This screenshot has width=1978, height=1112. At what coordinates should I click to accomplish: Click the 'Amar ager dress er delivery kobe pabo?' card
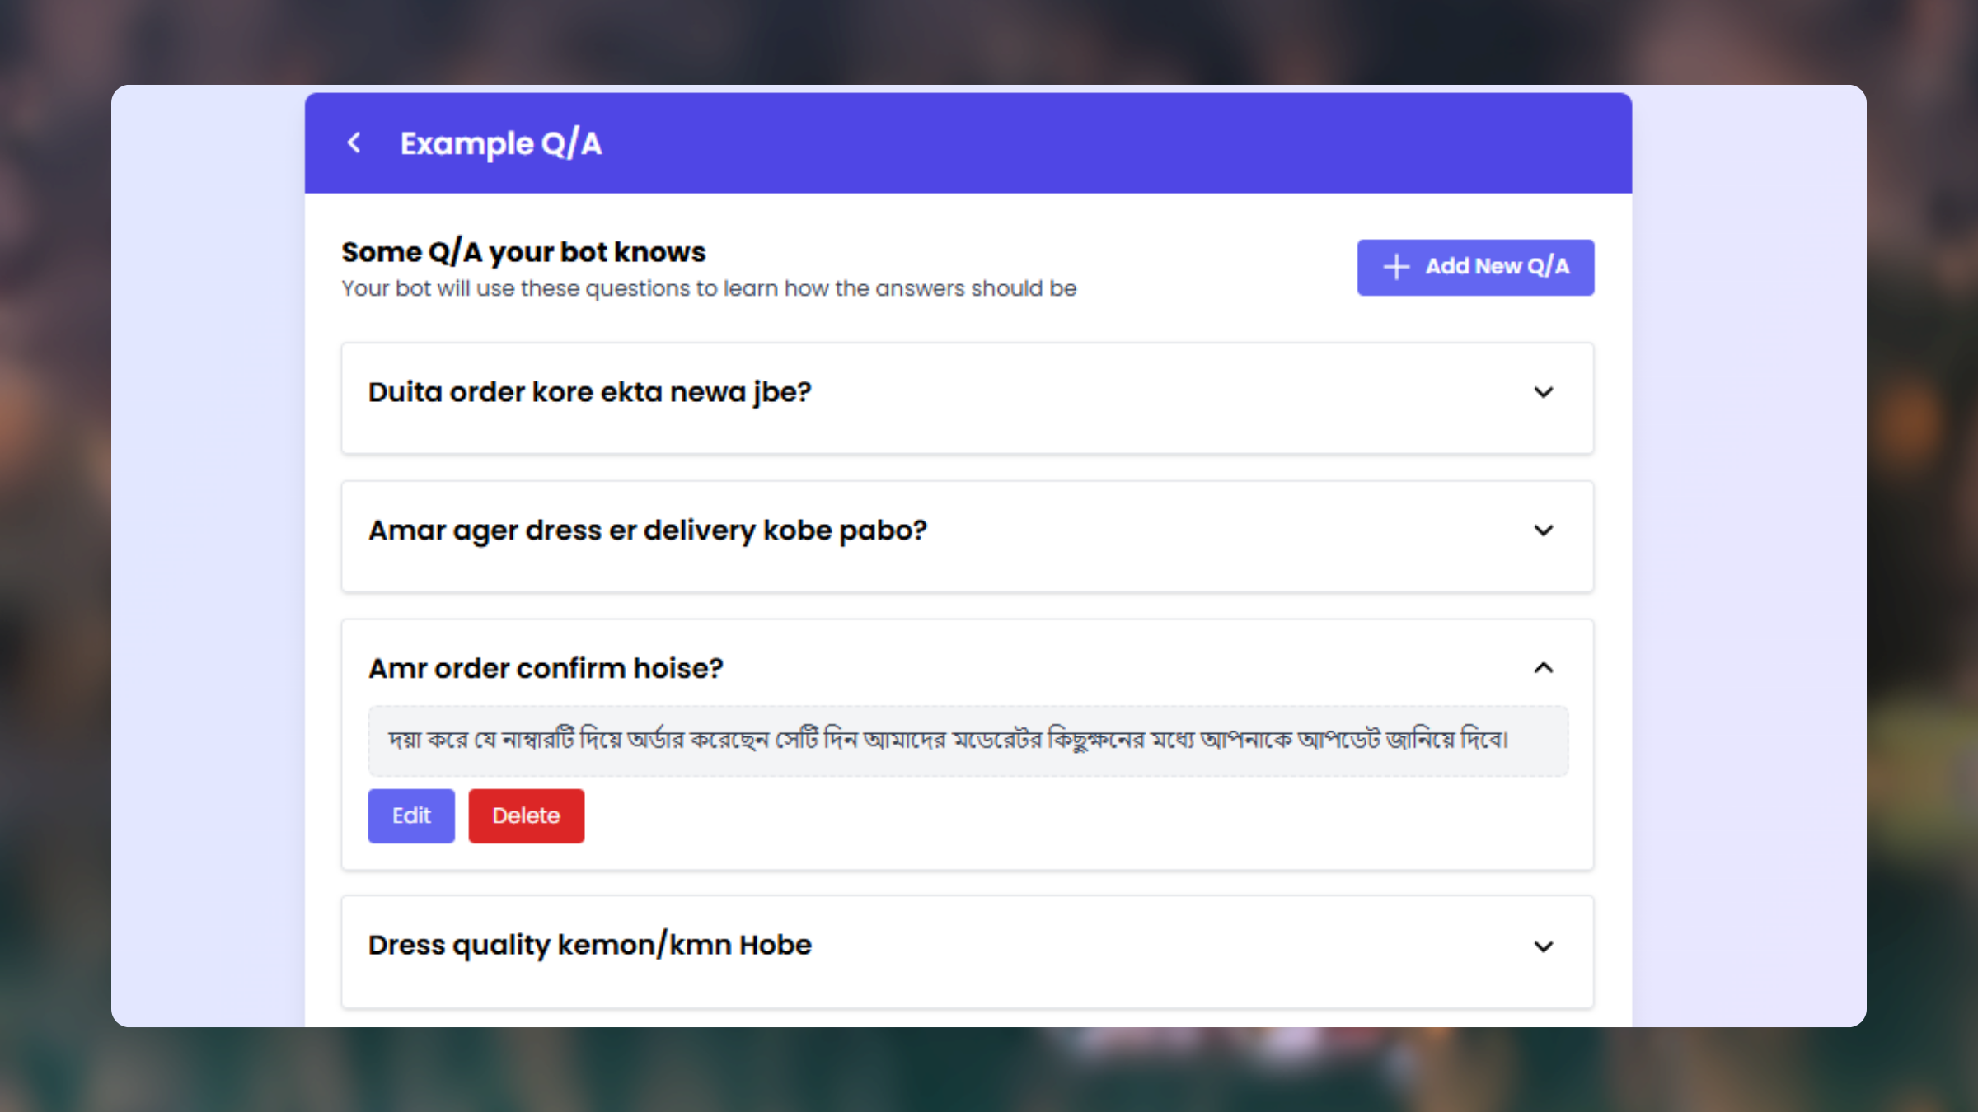click(x=966, y=536)
